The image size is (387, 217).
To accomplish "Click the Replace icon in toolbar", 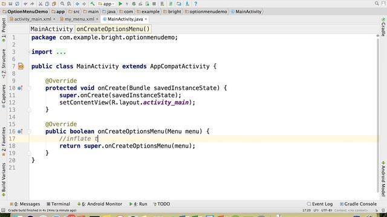I will [69, 4].
